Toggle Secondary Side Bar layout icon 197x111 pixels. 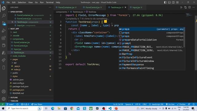click(173, 2)
